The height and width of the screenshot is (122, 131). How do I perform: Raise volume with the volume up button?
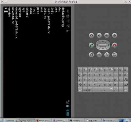point(107,35)
